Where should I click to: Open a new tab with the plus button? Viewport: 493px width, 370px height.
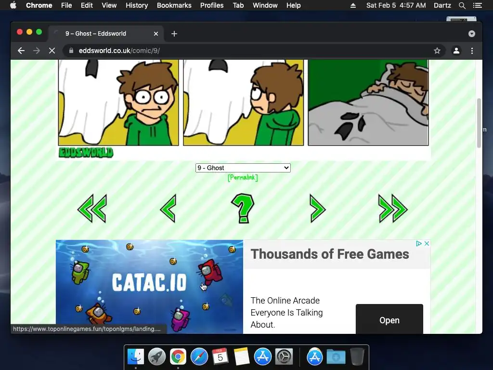point(174,34)
